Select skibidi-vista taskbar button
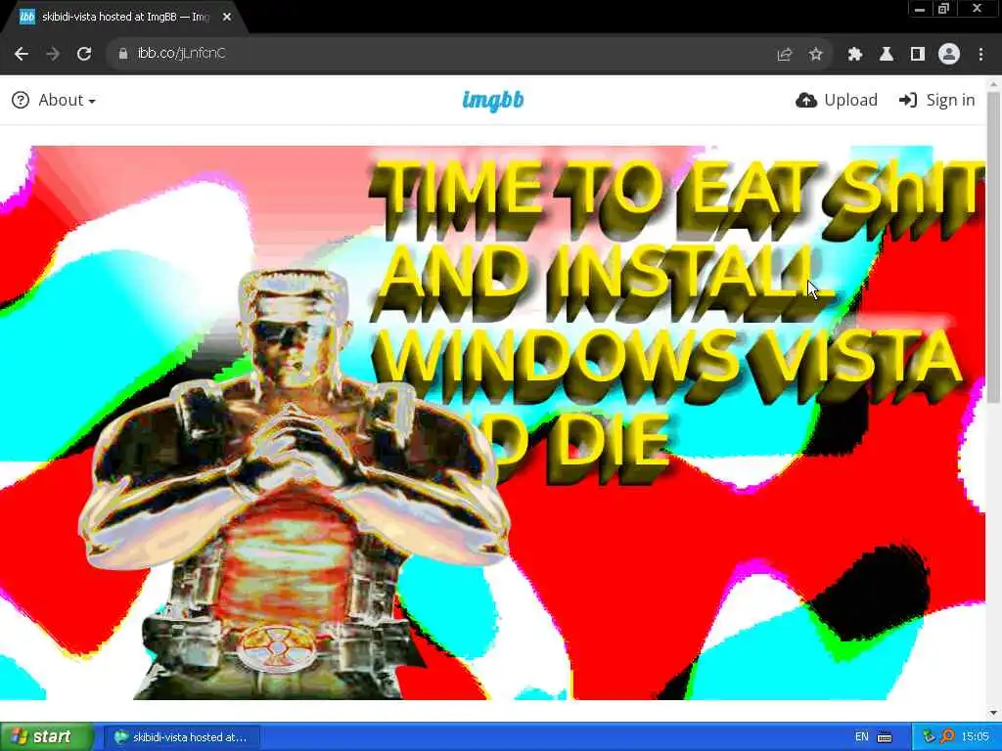 tap(181, 737)
